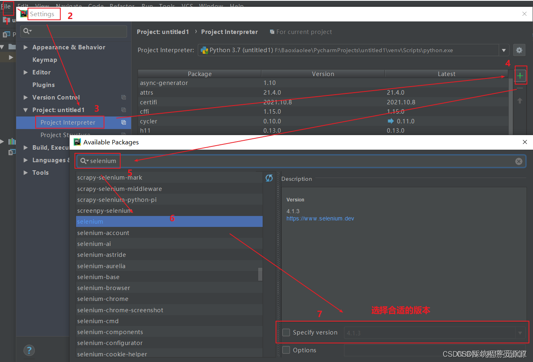This screenshot has width=533, height=362.
Task: Select selenium-account in package list
Action: (169, 233)
